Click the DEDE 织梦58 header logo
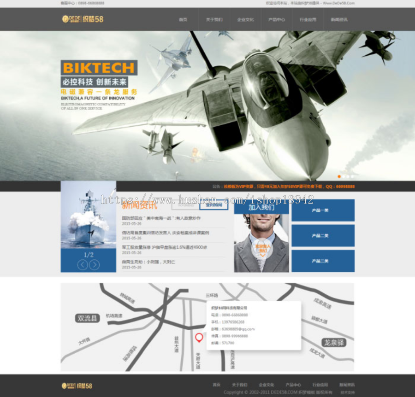Viewport: 415px width, 397px height. 83,19
